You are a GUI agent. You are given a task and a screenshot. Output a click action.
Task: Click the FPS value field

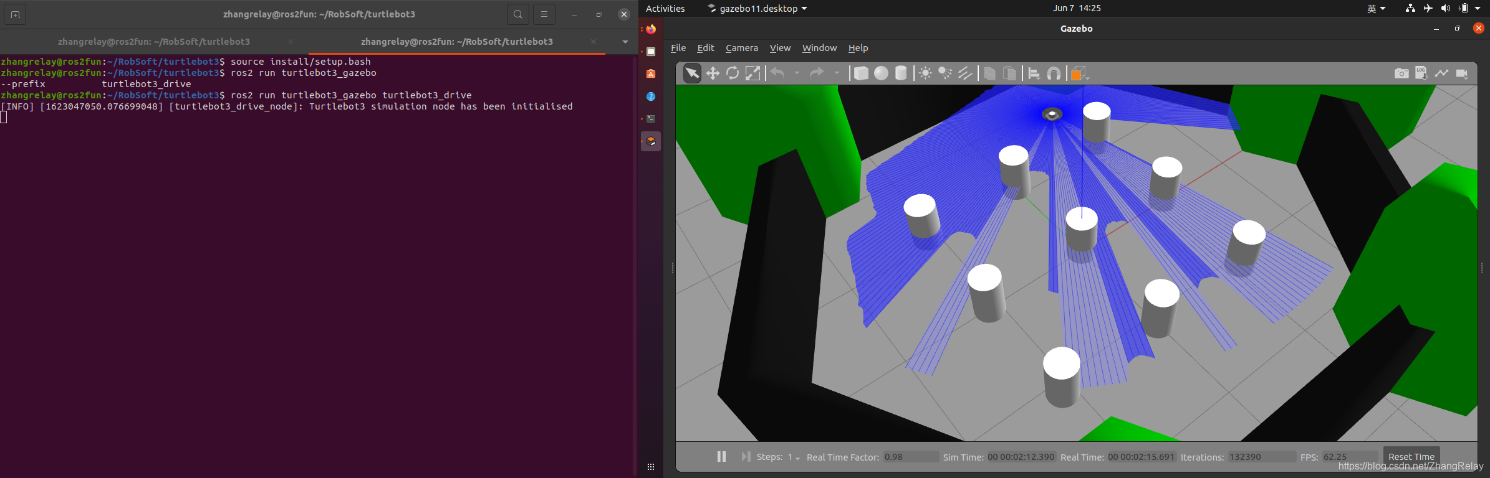(x=1349, y=457)
